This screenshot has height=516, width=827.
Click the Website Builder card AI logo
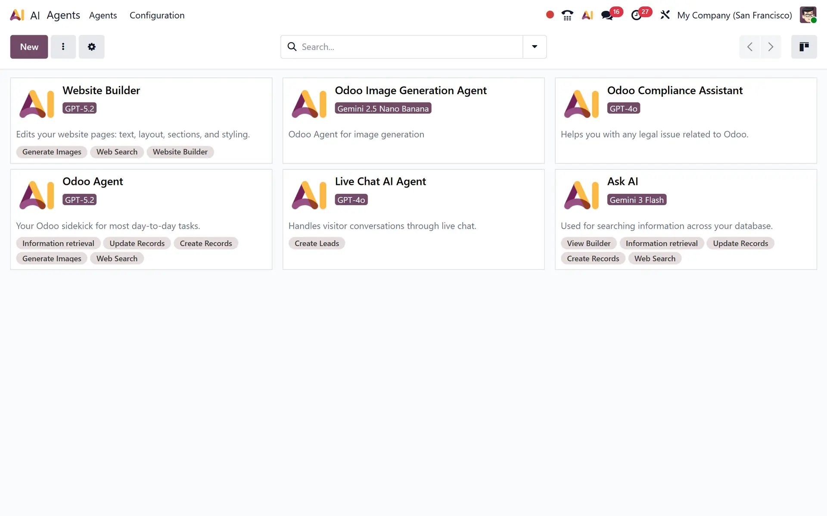(x=37, y=104)
